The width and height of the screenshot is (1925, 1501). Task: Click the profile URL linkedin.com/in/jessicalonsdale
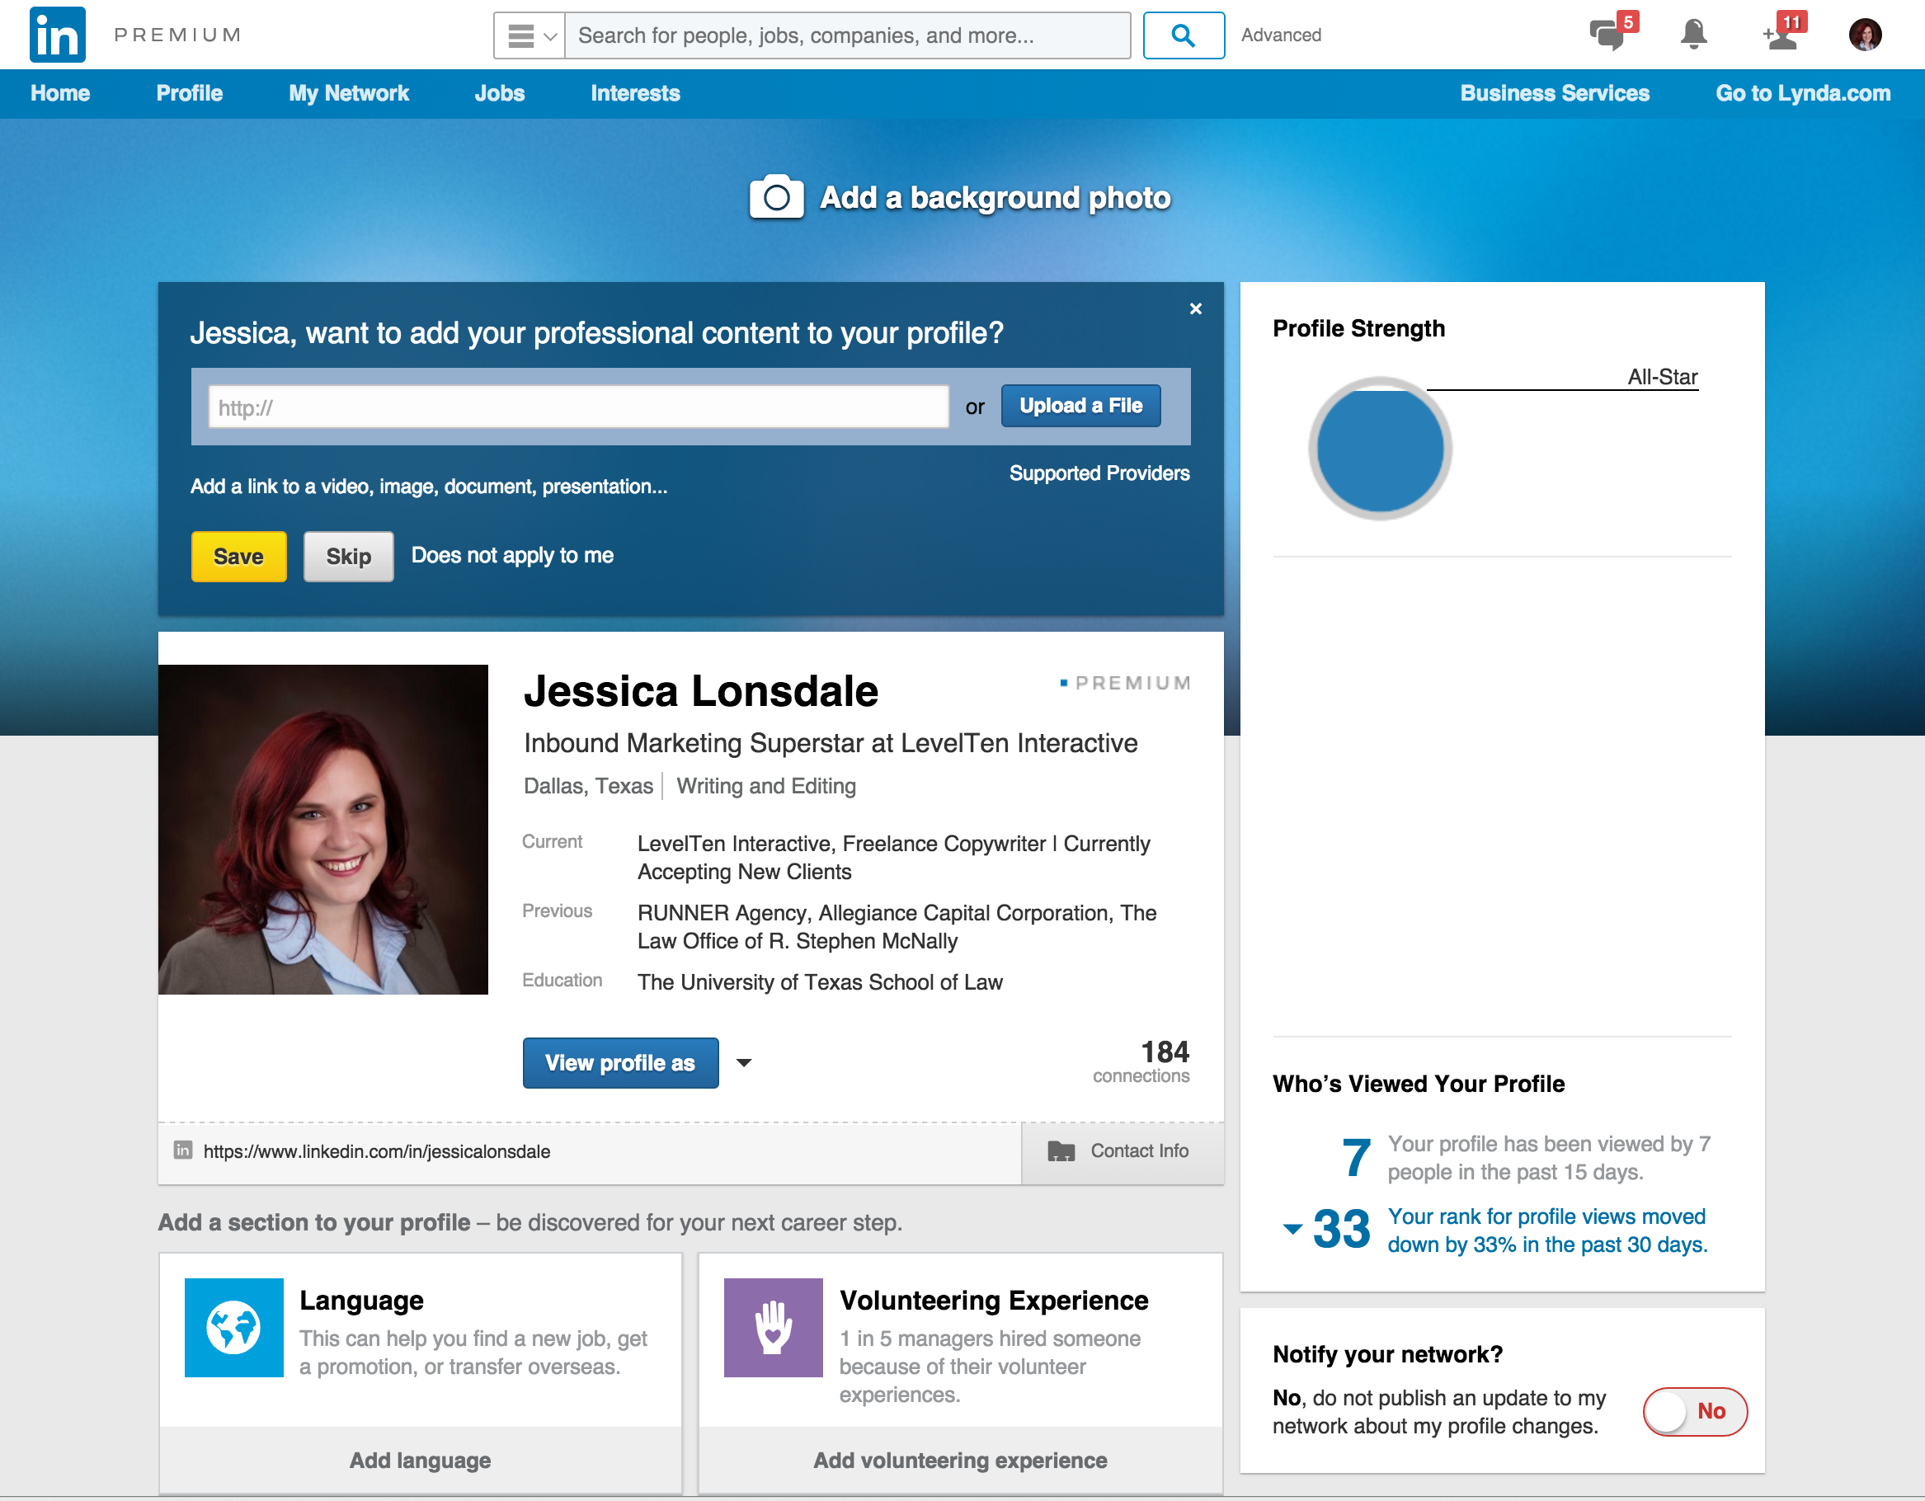(x=376, y=1151)
